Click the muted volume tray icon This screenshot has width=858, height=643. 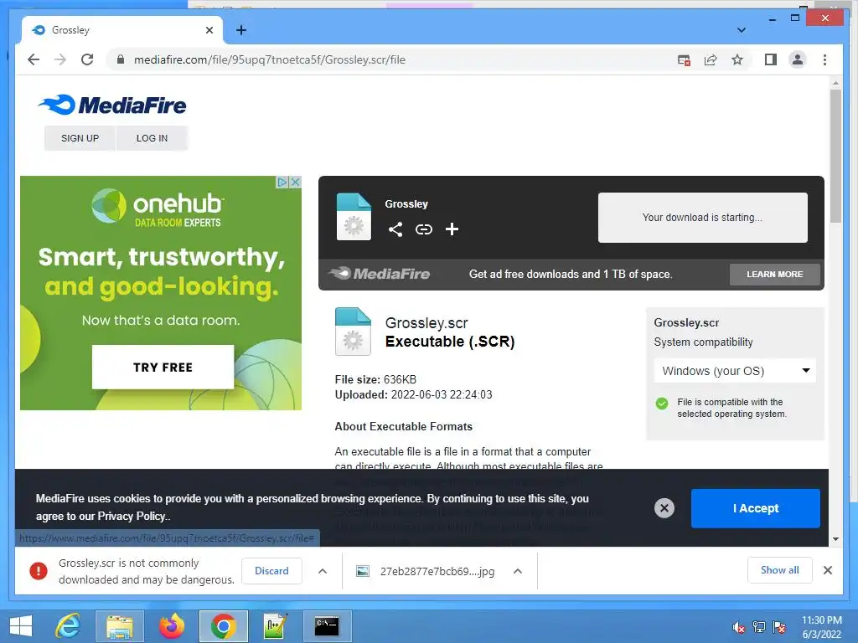tap(739, 627)
